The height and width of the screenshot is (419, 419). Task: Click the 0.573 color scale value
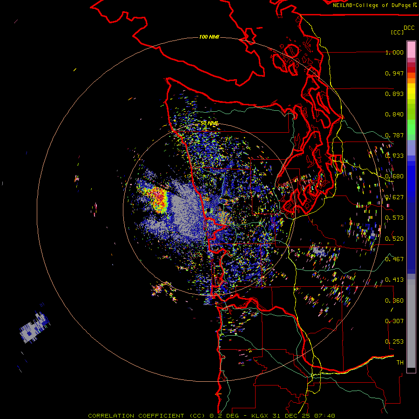(394, 218)
